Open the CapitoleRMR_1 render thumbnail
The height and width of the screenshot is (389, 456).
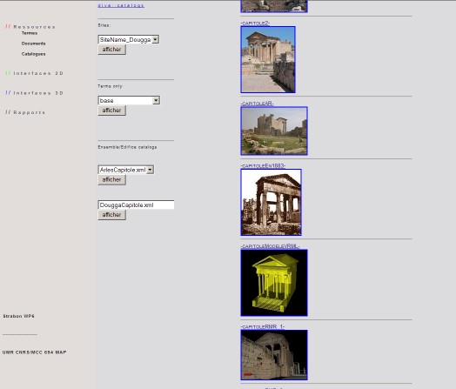tap(274, 355)
